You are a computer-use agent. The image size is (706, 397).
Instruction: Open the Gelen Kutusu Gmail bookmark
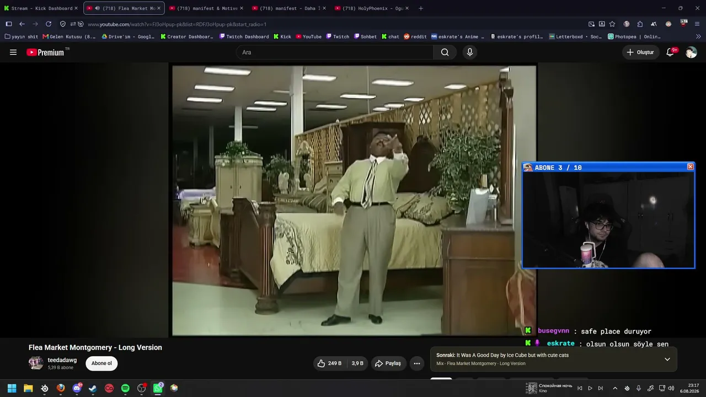point(69,37)
